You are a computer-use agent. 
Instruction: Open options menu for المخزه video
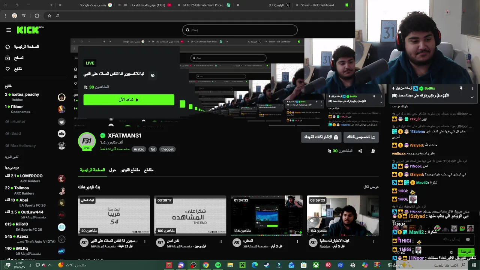[x=297, y=241]
